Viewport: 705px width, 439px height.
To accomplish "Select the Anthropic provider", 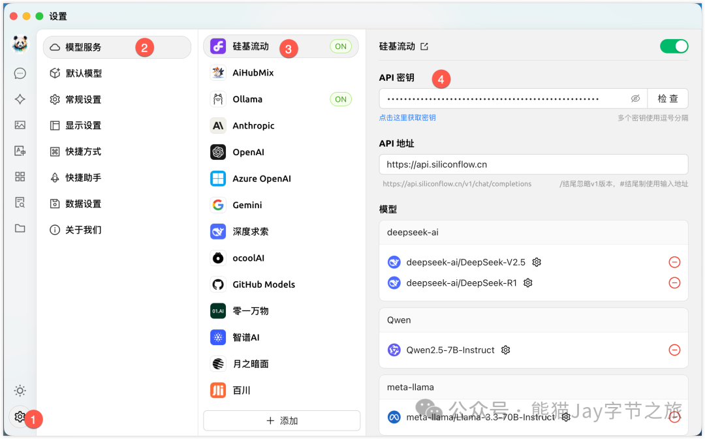I will click(x=281, y=126).
